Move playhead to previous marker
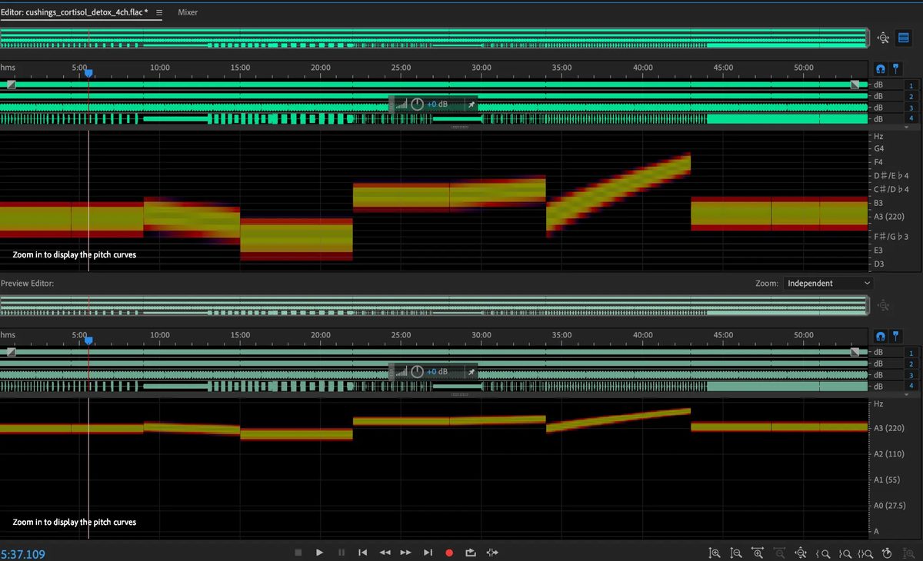 363,553
